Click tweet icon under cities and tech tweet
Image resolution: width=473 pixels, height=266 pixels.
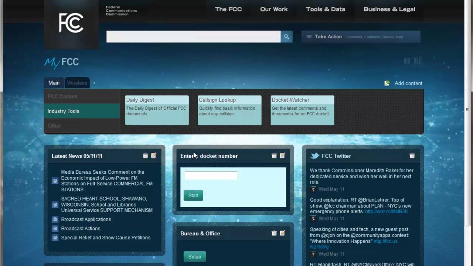[313, 254]
